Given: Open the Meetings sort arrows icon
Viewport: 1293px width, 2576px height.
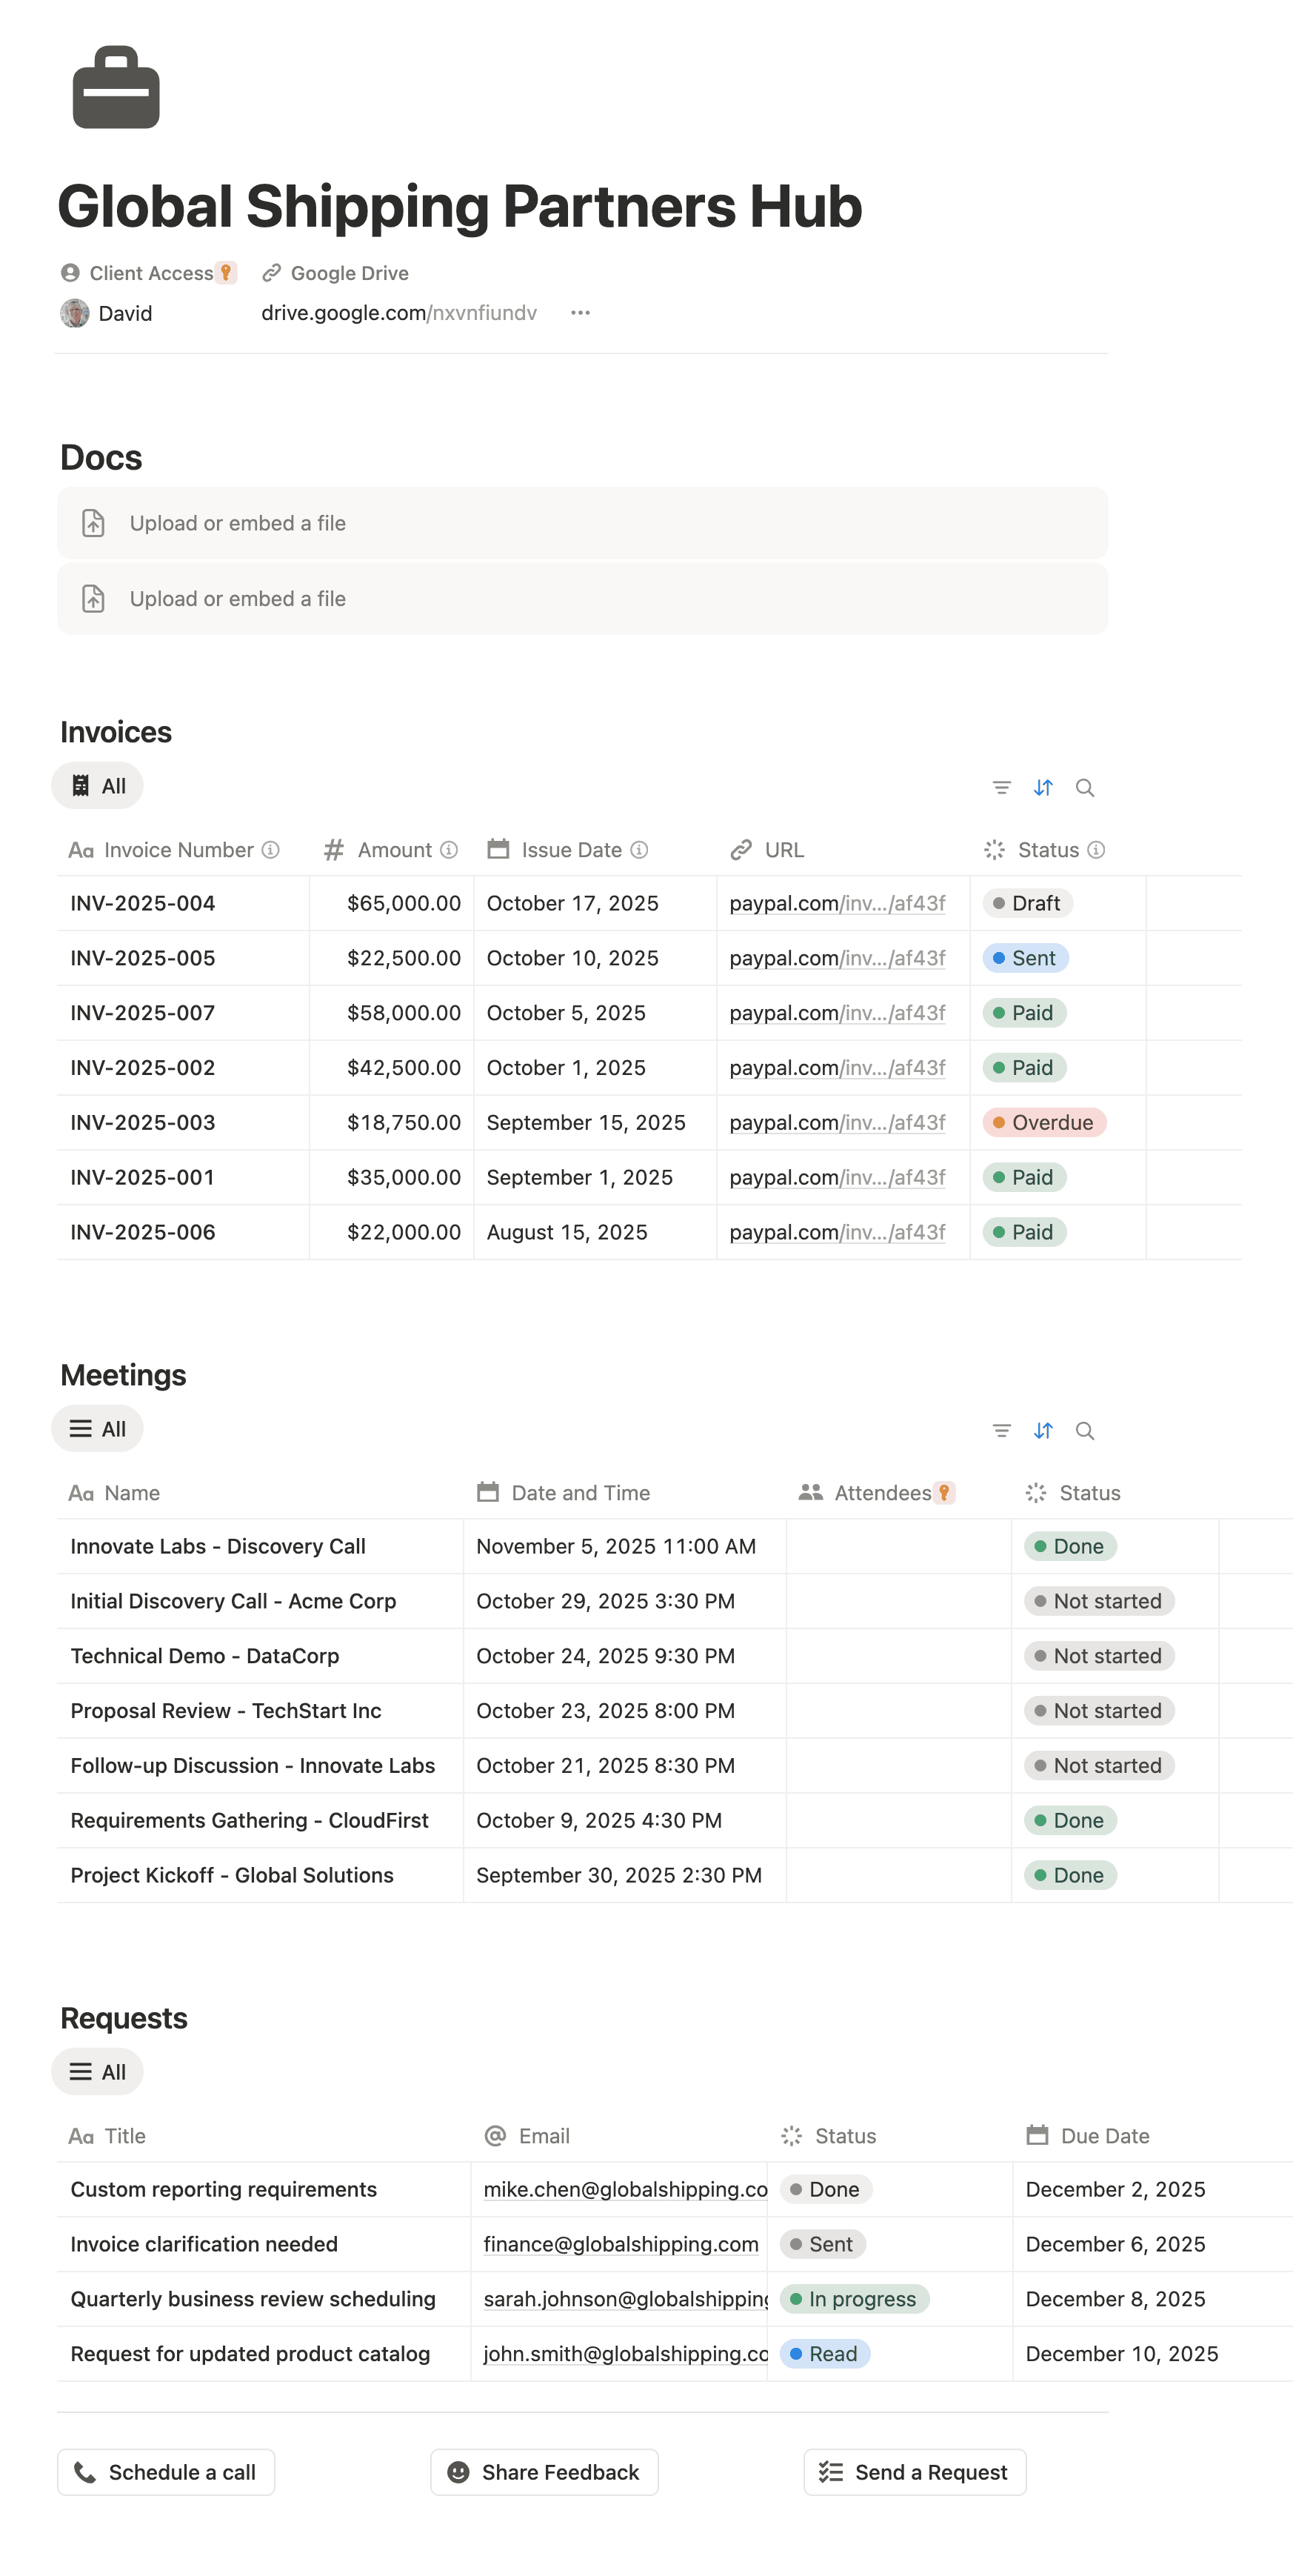Looking at the screenshot, I should (1043, 1431).
